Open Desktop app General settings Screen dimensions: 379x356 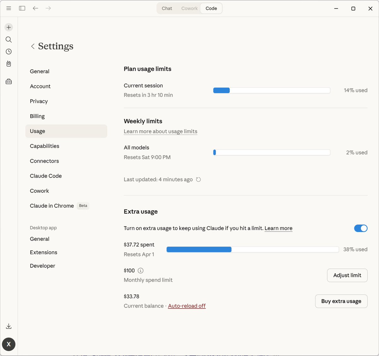pyautogui.click(x=66, y=239)
